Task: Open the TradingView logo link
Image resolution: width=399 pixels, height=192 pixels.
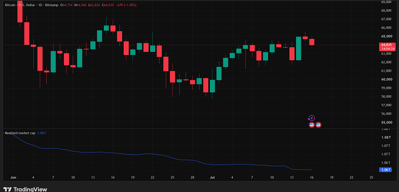Action: [x=25, y=189]
